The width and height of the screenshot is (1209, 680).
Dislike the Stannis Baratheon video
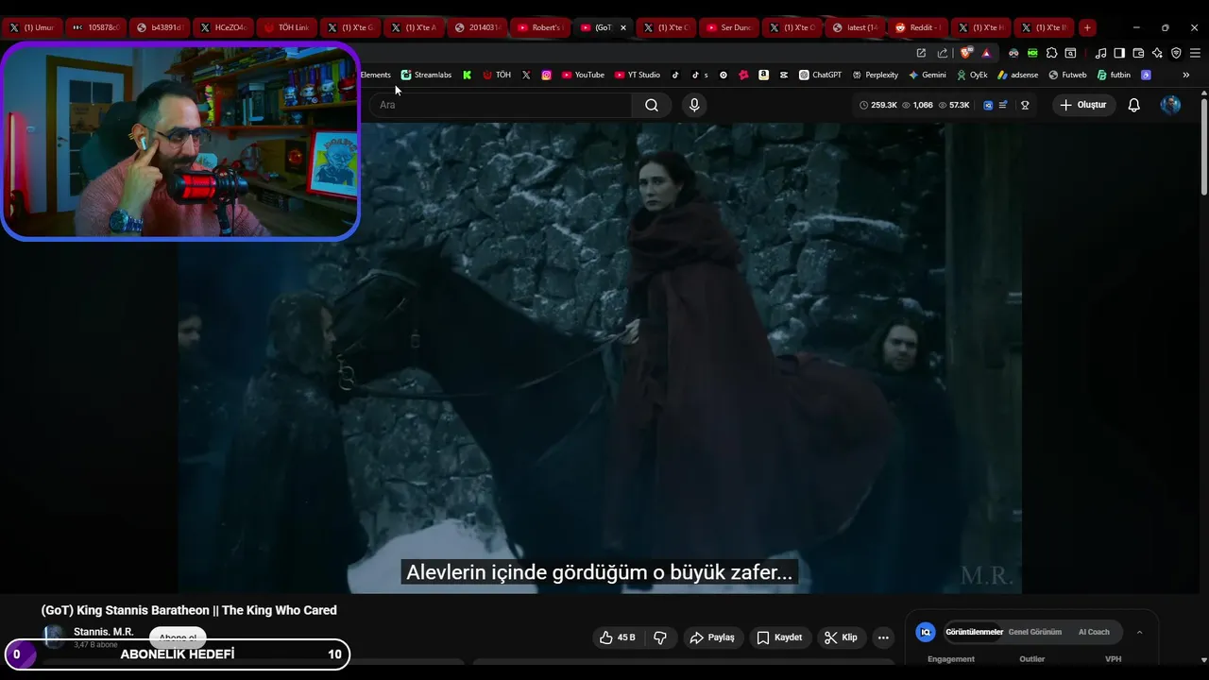660,637
